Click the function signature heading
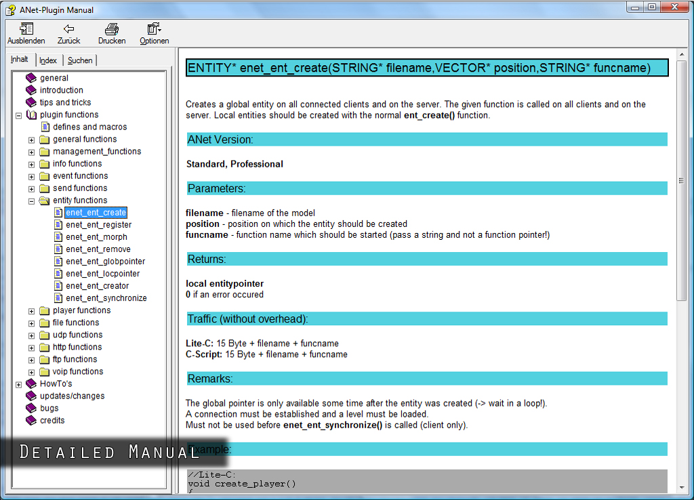694x500 pixels. pyautogui.click(x=427, y=68)
